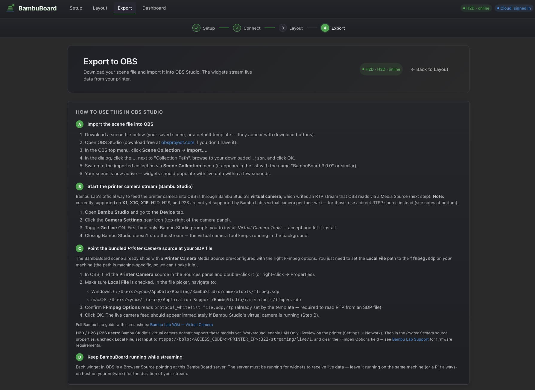Click the Windows ffmpeg.sdp path text
The height and width of the screenshot is (390, 535).
point(196,292)
